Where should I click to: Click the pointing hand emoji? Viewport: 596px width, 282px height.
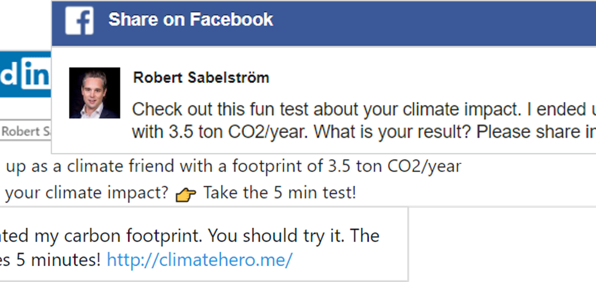pyautogui.click(x=186, y=195)
